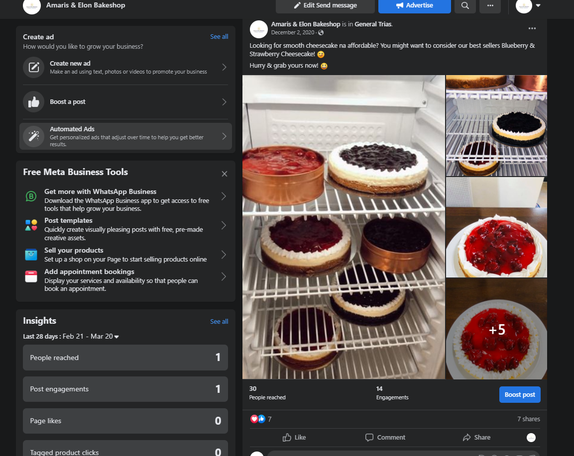The width and height of the screenshot is (574, 456).
Task: Open the Insights date range dropdown
Action: click(116, 337)
